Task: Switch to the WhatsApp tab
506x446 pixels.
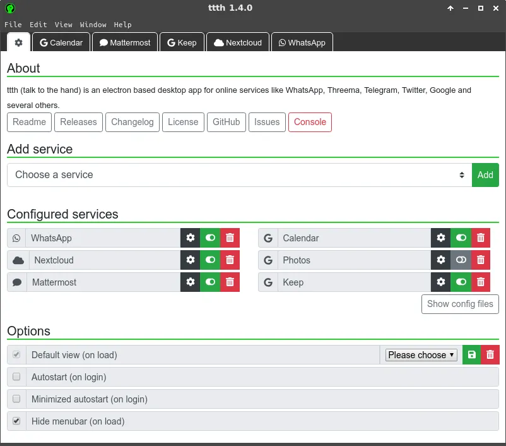Action: coord(302,42)
